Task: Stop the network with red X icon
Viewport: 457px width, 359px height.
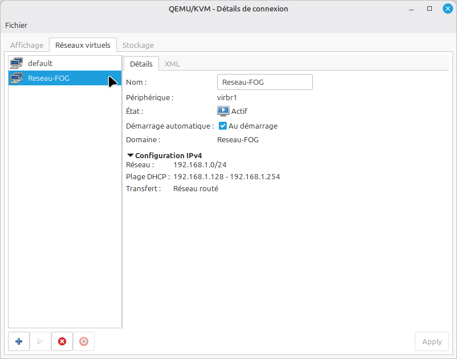Action: tap(62, 341)
